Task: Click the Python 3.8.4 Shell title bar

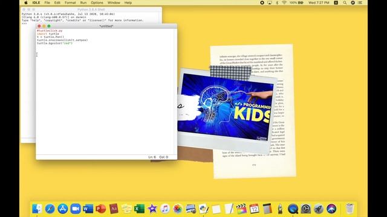Action: pyautogui.click(x=91, y=10)
